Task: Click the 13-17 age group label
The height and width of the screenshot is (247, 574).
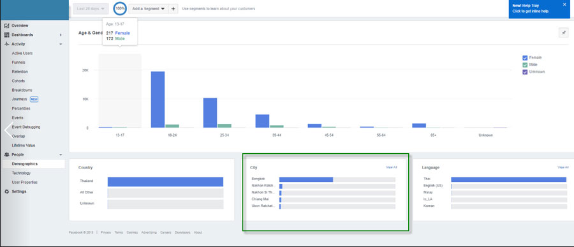Action: [119, 135]
